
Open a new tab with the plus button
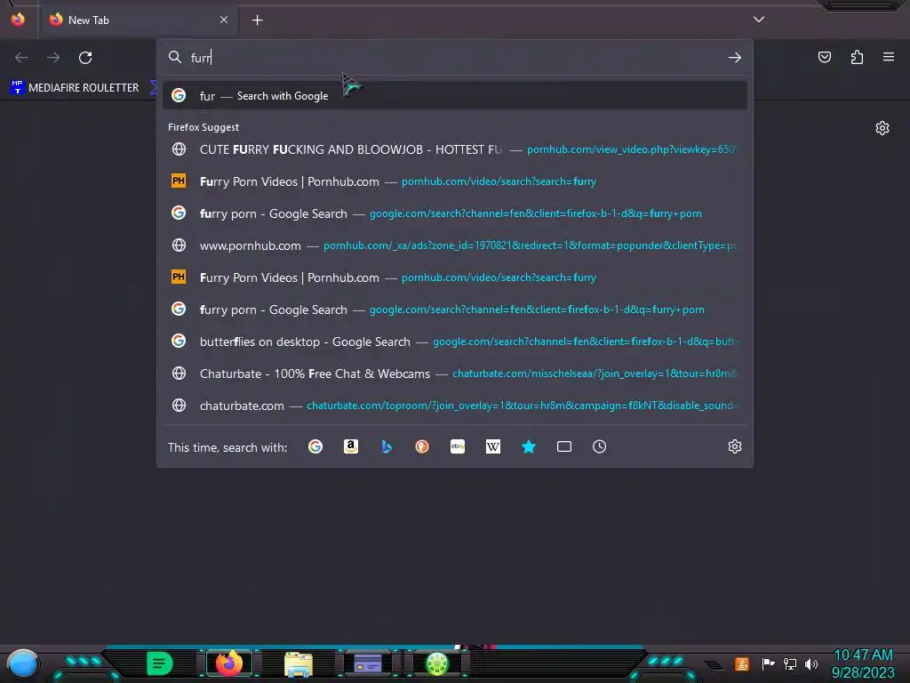coord(257,20)
